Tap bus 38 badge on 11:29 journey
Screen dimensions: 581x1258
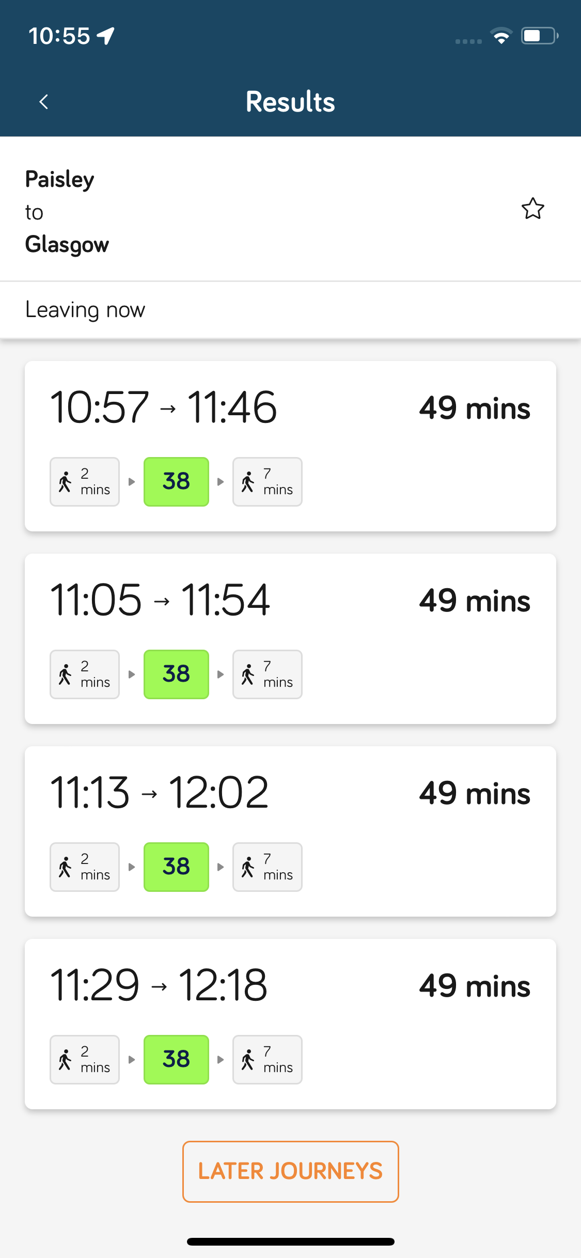pos(176,1060)
